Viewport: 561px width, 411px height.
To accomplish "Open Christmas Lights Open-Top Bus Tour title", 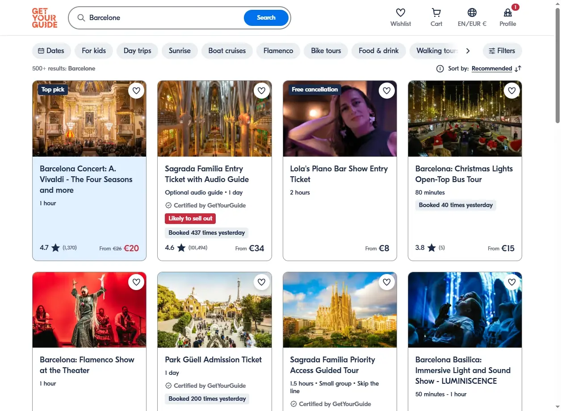I will click(x=464, y=174).
